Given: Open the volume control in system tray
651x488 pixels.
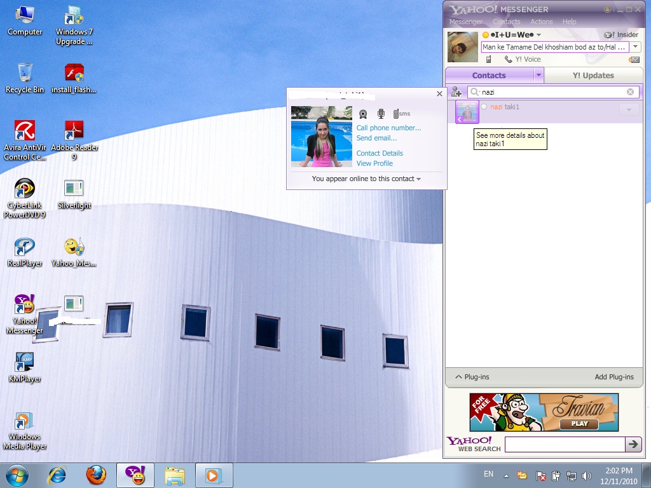Looking at the screenshot, I should (x=587, y=475).
